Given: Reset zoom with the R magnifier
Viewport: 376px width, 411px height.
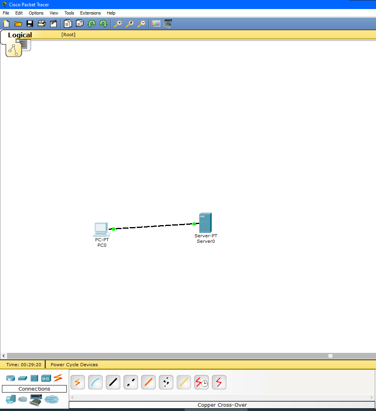Looking at the screenshot, I should [130, 24].
